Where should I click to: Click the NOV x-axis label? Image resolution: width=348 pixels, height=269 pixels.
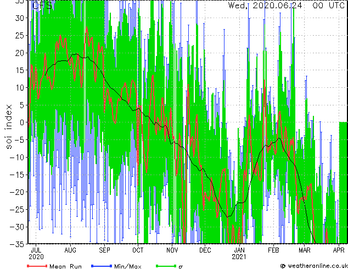[172, 250]
